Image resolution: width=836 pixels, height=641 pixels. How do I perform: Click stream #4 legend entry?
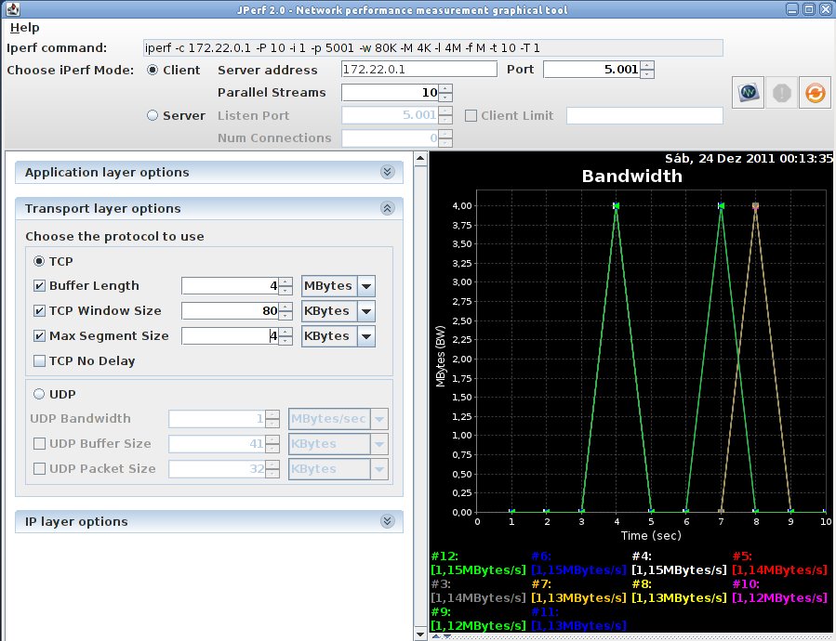[x=679, y=563]
